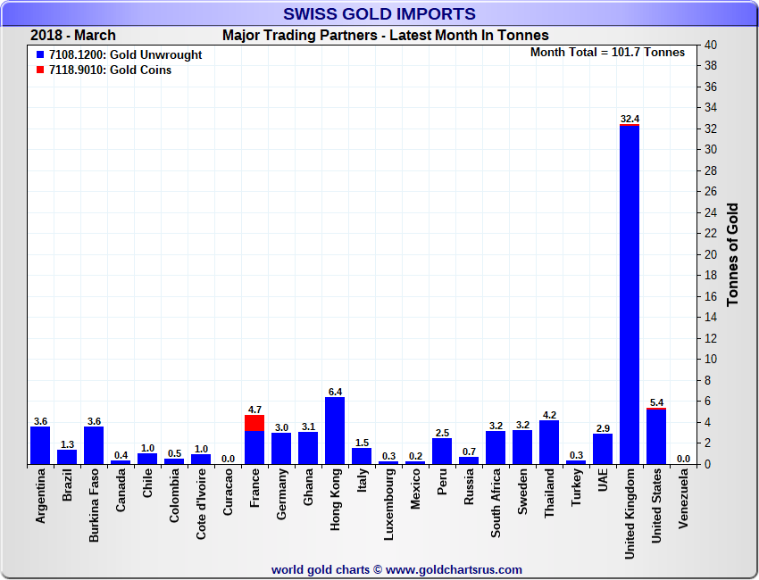Click the United States bar
Image resolution: width=759 pixels, height=580 pixels.
[x=656, y=436]
